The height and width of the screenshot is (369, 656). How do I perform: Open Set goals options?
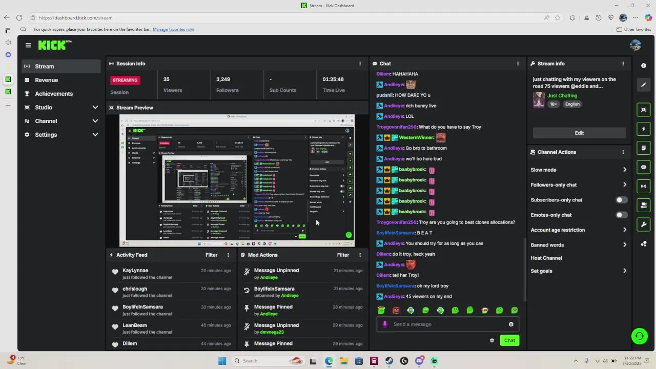point(579,271)
